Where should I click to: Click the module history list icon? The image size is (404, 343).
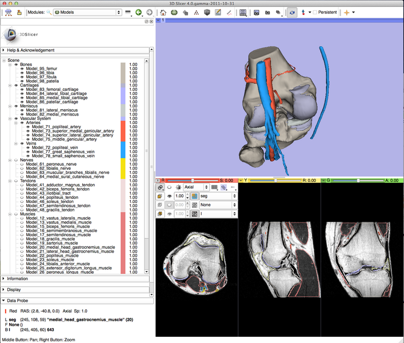pos(128,12)
